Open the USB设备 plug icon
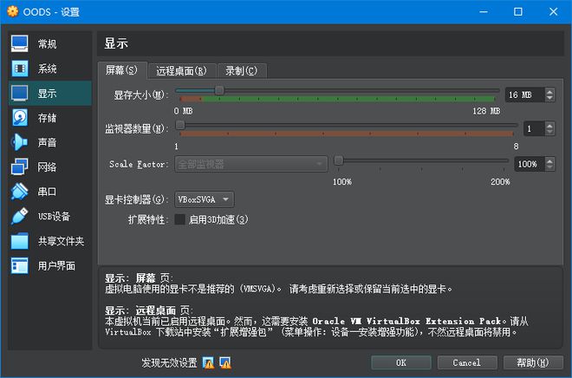This screenshot has height=378, width=572. [x=19, y=216]
